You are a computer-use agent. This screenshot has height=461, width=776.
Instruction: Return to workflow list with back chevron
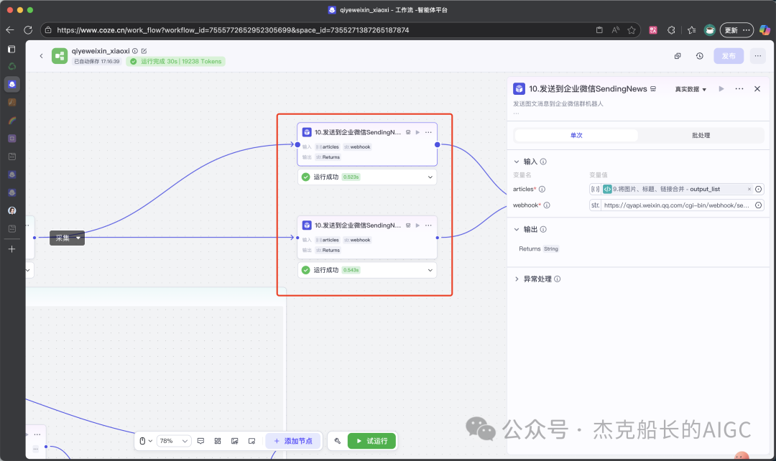[41, 56]
